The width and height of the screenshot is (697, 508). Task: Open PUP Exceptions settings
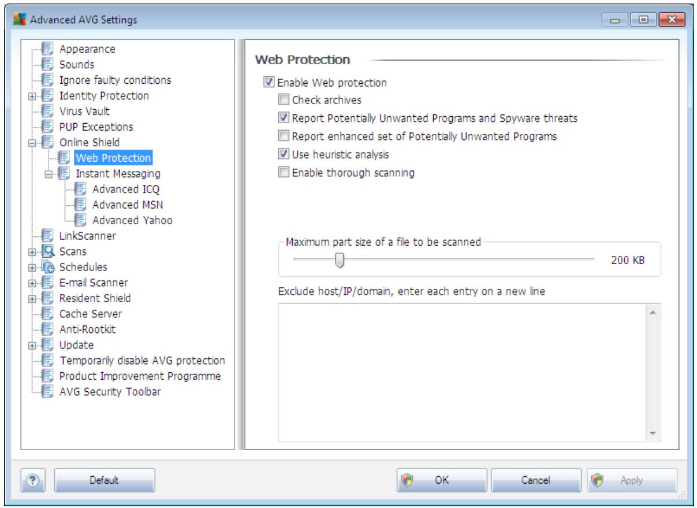pyautogui.click(x=96, y=127)
